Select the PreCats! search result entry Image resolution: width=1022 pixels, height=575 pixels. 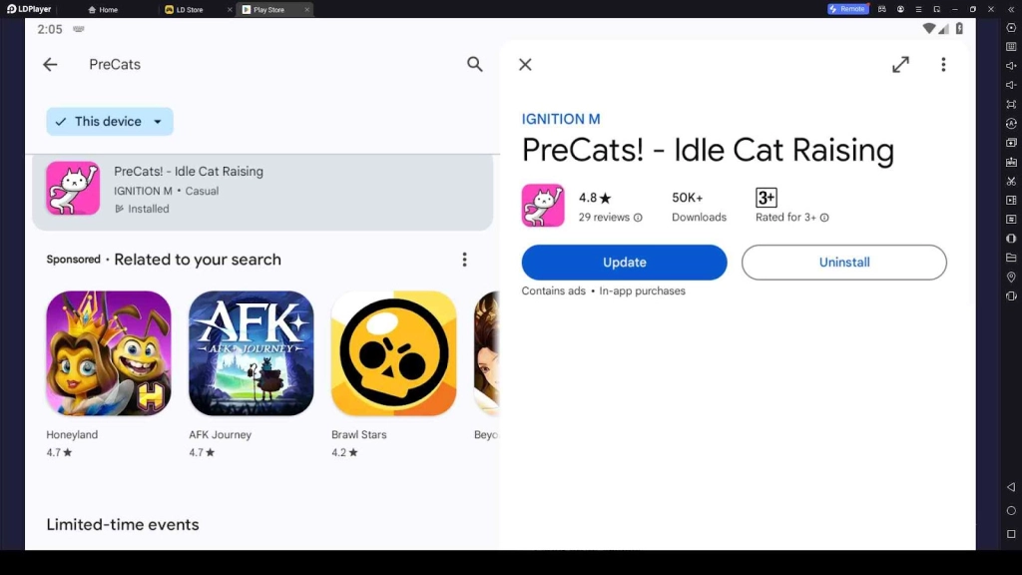(262, 190)
